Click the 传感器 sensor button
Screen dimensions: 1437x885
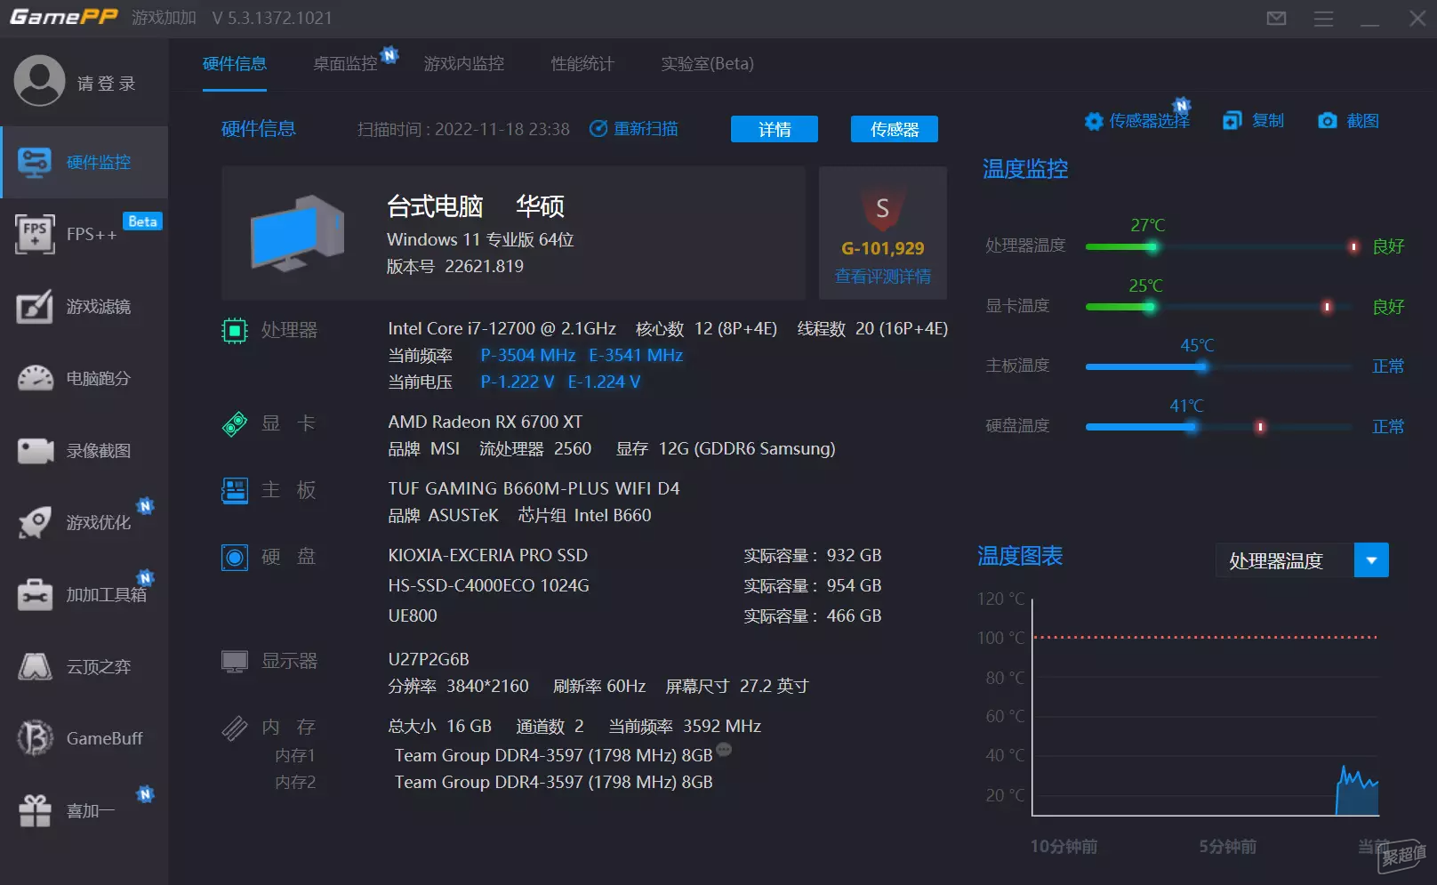click(894, 129)
